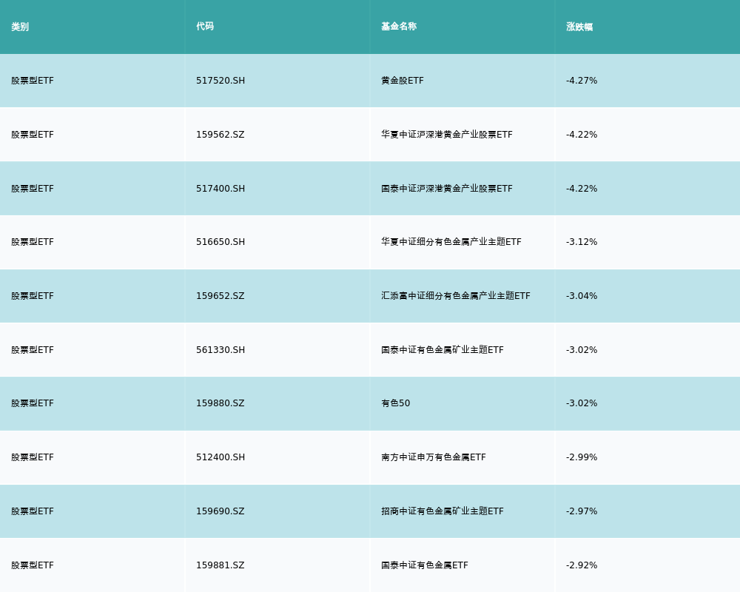Select code 159880.SZ
740x592 pixels.
[221, 403]
